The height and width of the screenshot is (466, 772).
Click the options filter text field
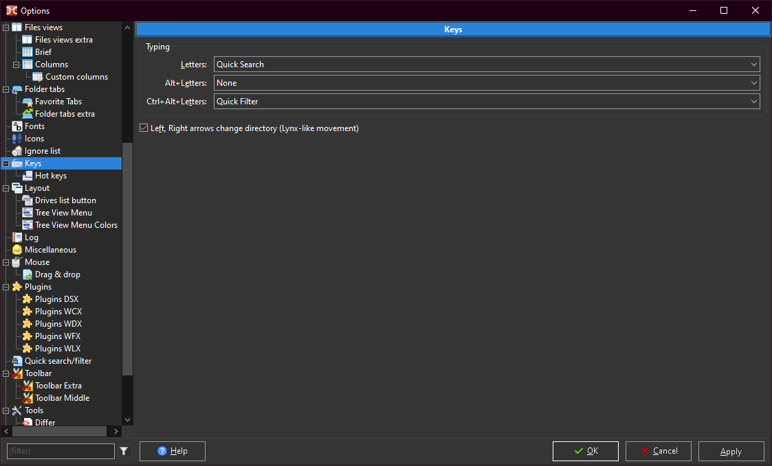[60, 451]
